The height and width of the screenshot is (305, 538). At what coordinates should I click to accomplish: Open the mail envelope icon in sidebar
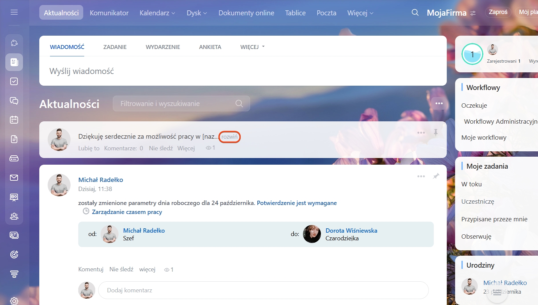coord(14,178)
